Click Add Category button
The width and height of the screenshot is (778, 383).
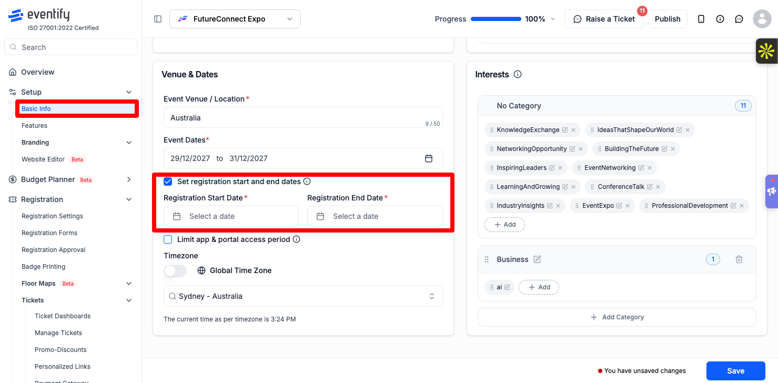[x=617, y=317]
